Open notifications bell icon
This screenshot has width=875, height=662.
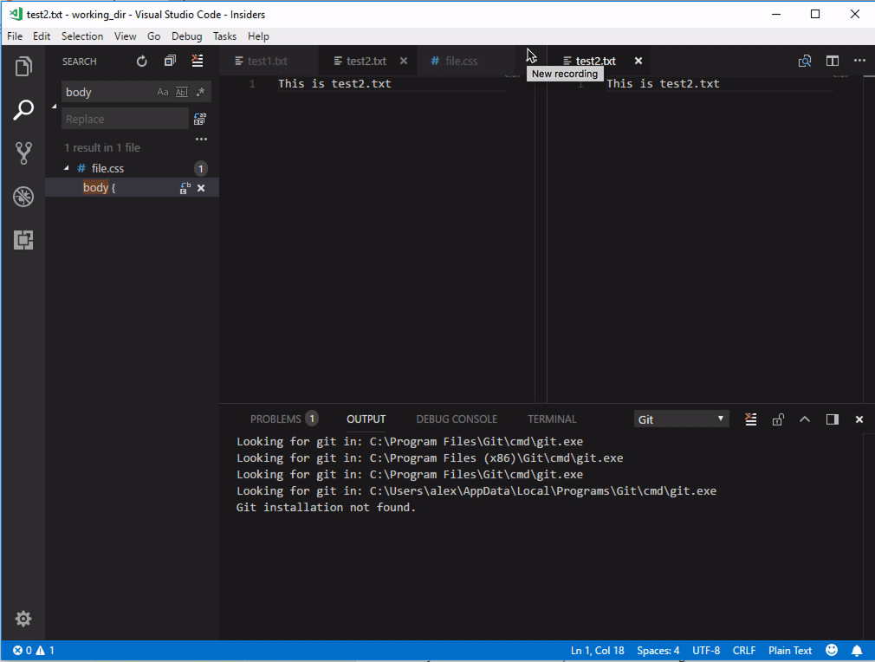click(857, 650)
